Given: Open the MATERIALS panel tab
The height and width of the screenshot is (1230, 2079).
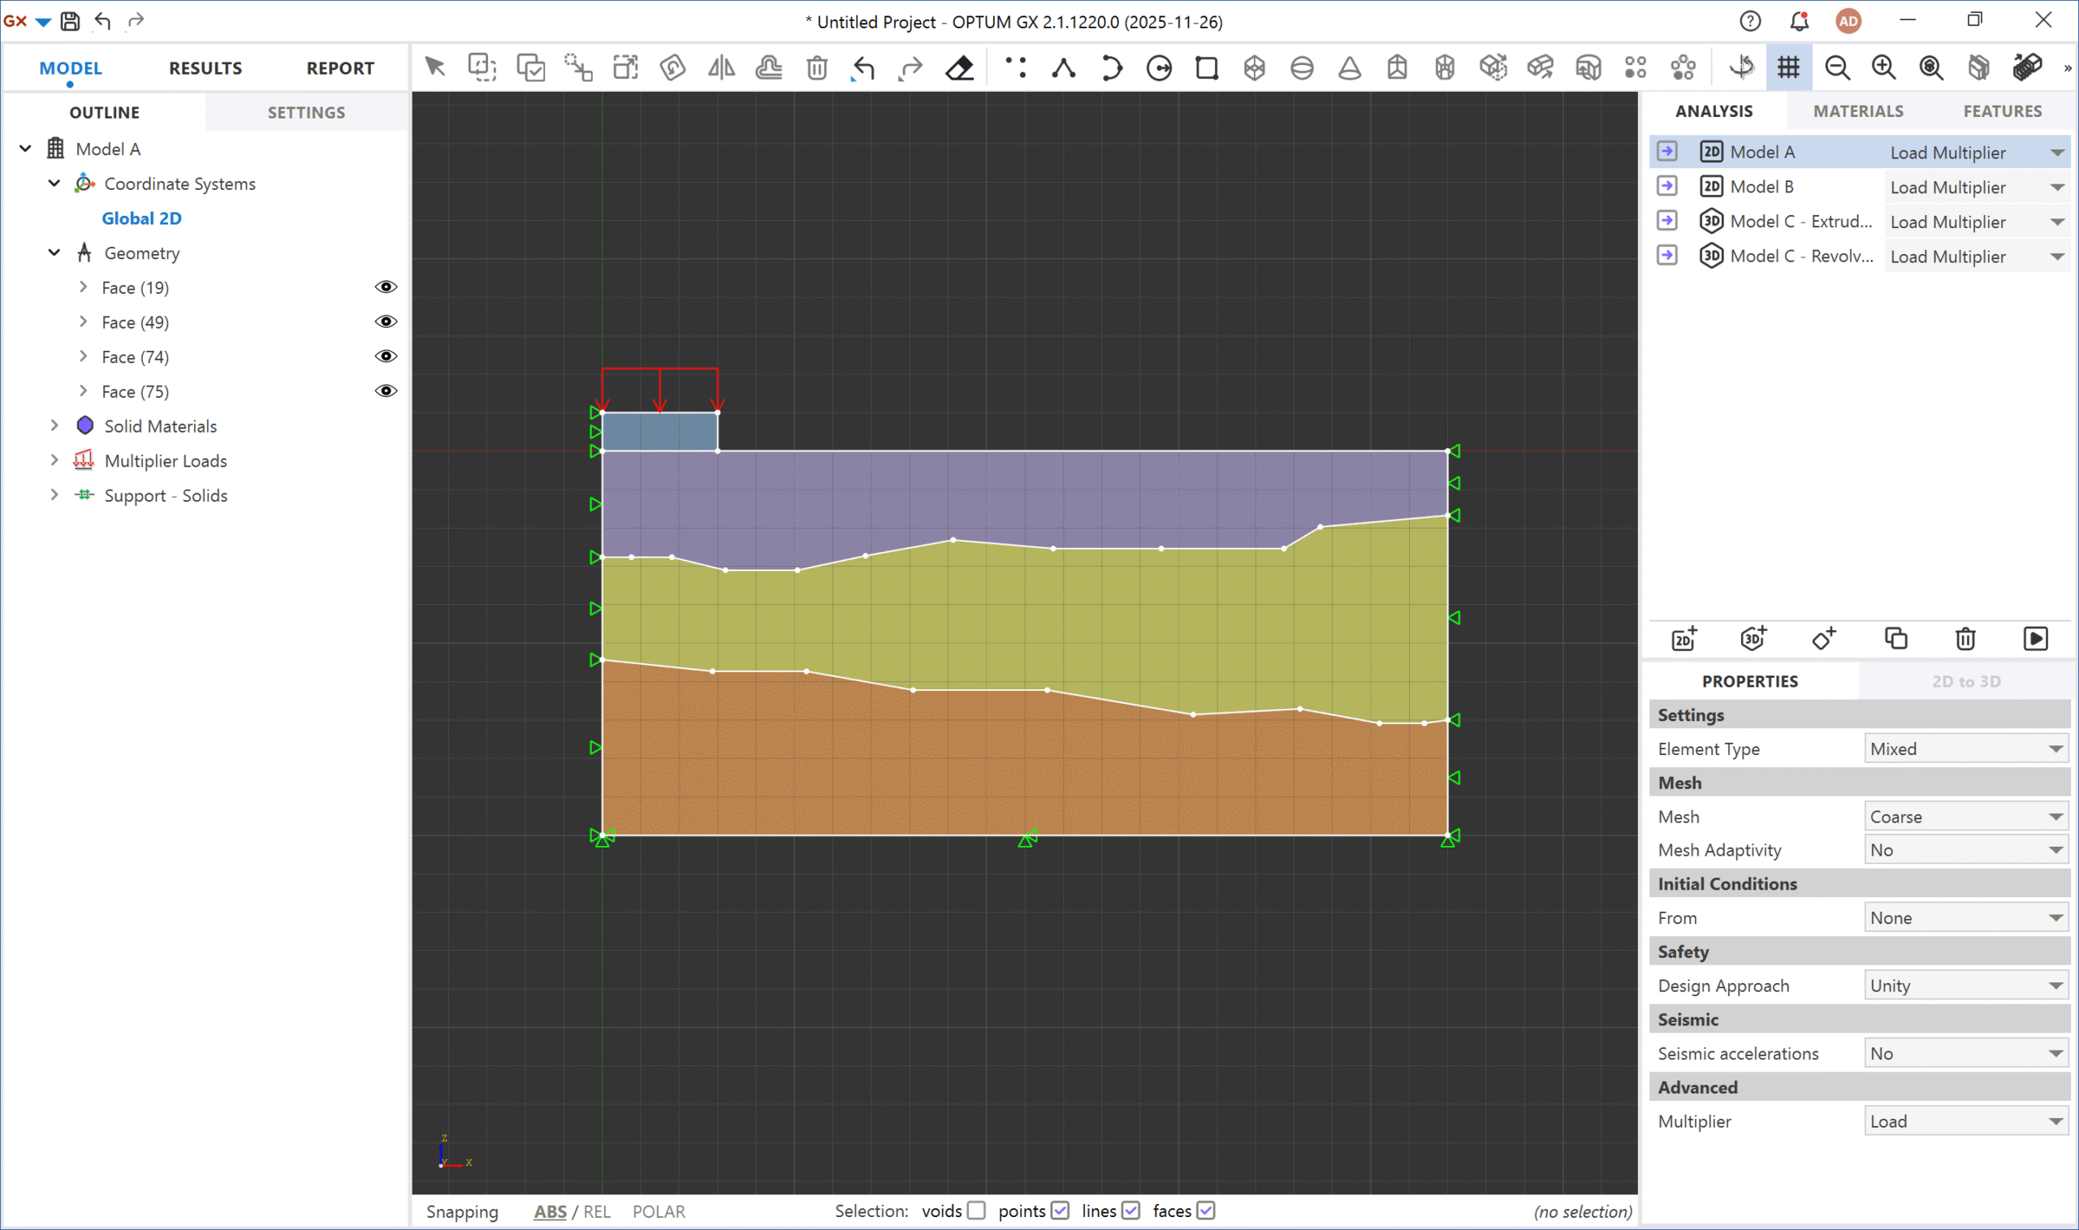Looking at the screenshot, I should [x=1857, y=111].
